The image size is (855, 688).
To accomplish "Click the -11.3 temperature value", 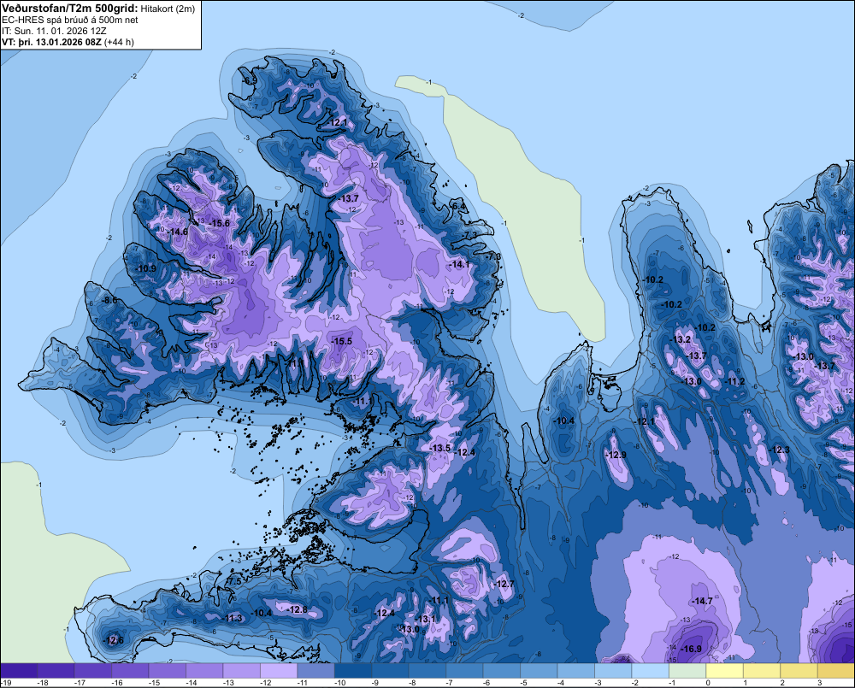I will tap(232, 618).
